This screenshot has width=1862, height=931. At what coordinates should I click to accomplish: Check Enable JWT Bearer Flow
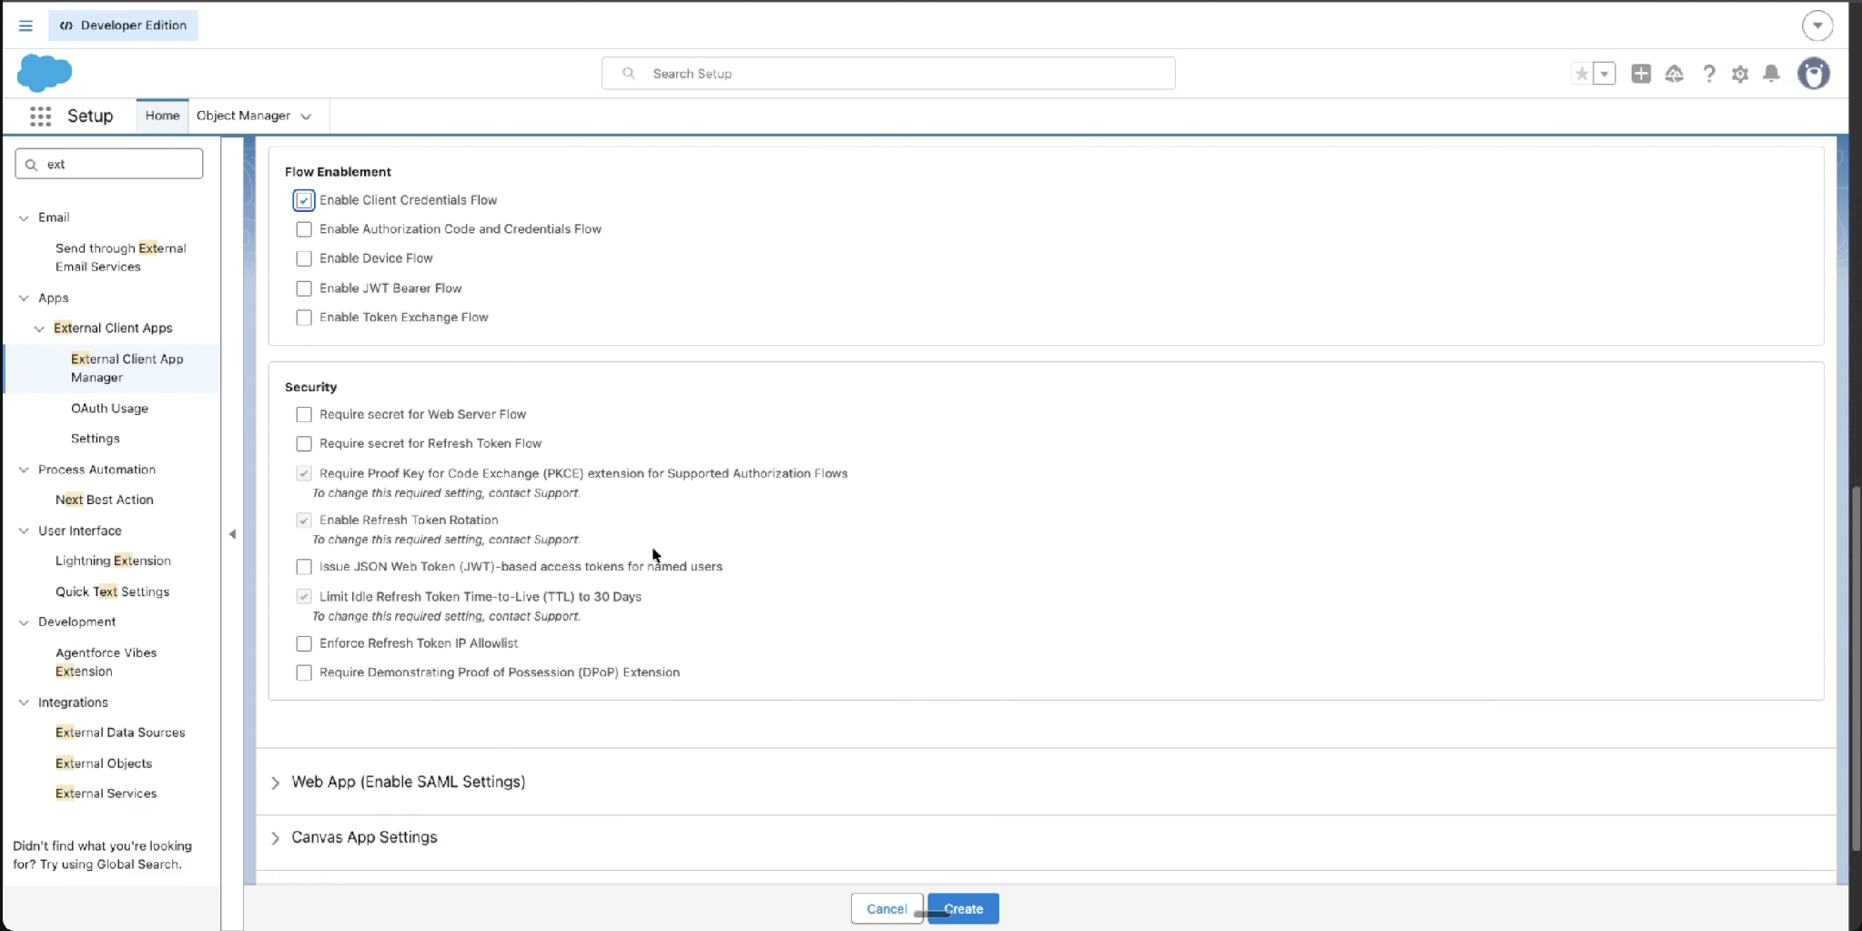(x=304, y=288)
